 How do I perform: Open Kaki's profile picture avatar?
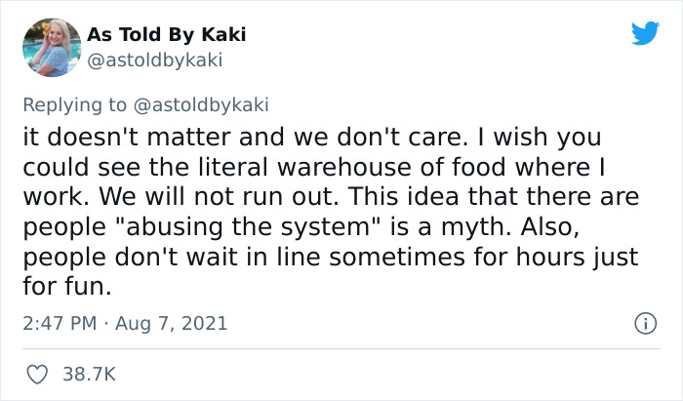click(x=49, y=47)
